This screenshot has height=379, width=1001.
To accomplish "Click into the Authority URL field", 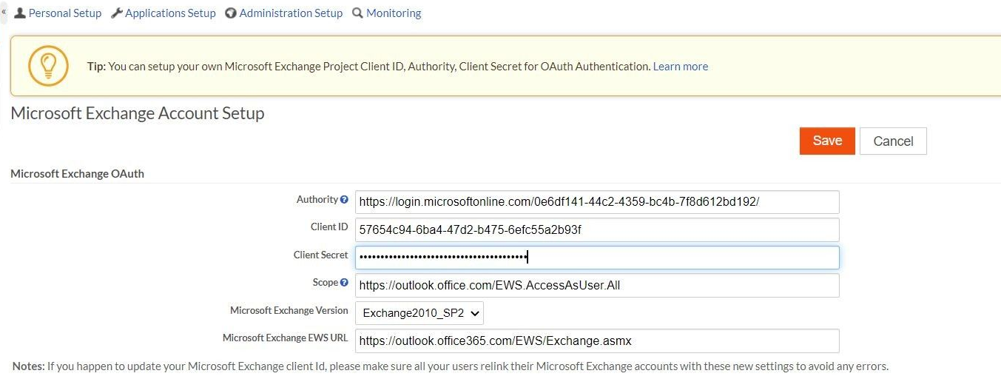I will (x=597, y=201).
